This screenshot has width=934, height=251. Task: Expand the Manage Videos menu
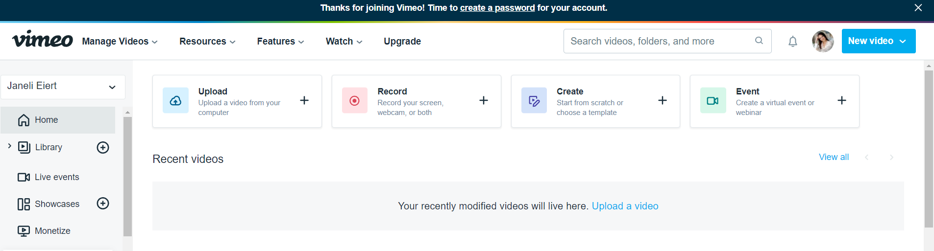[120, 42]
